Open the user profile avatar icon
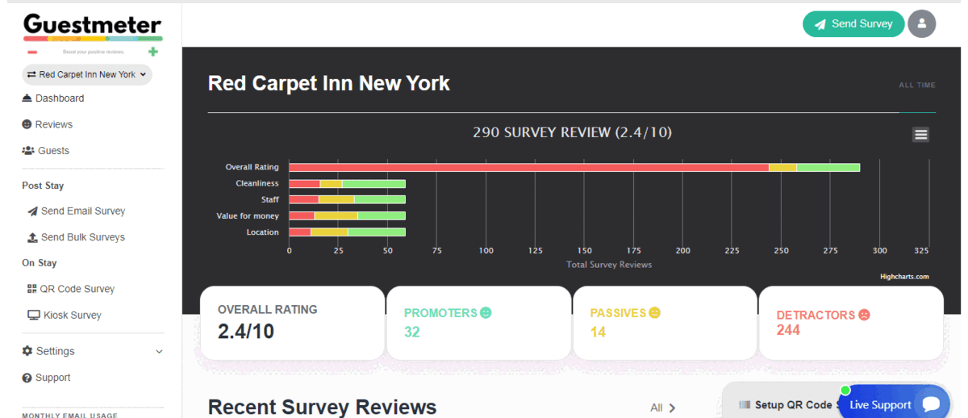 (921, 23)
